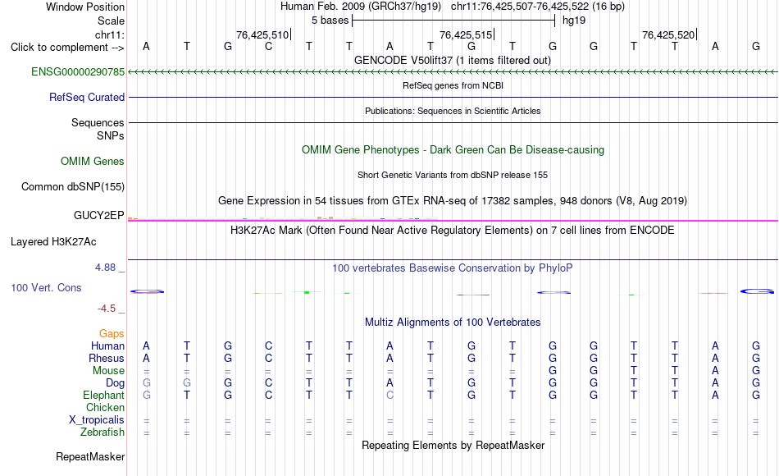
Task: Open the RefSeq Curated track label
Action: [x=86, y=97]
